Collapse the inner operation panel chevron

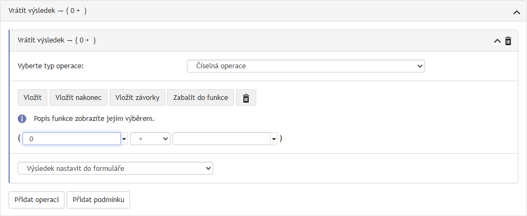(497, 41)
